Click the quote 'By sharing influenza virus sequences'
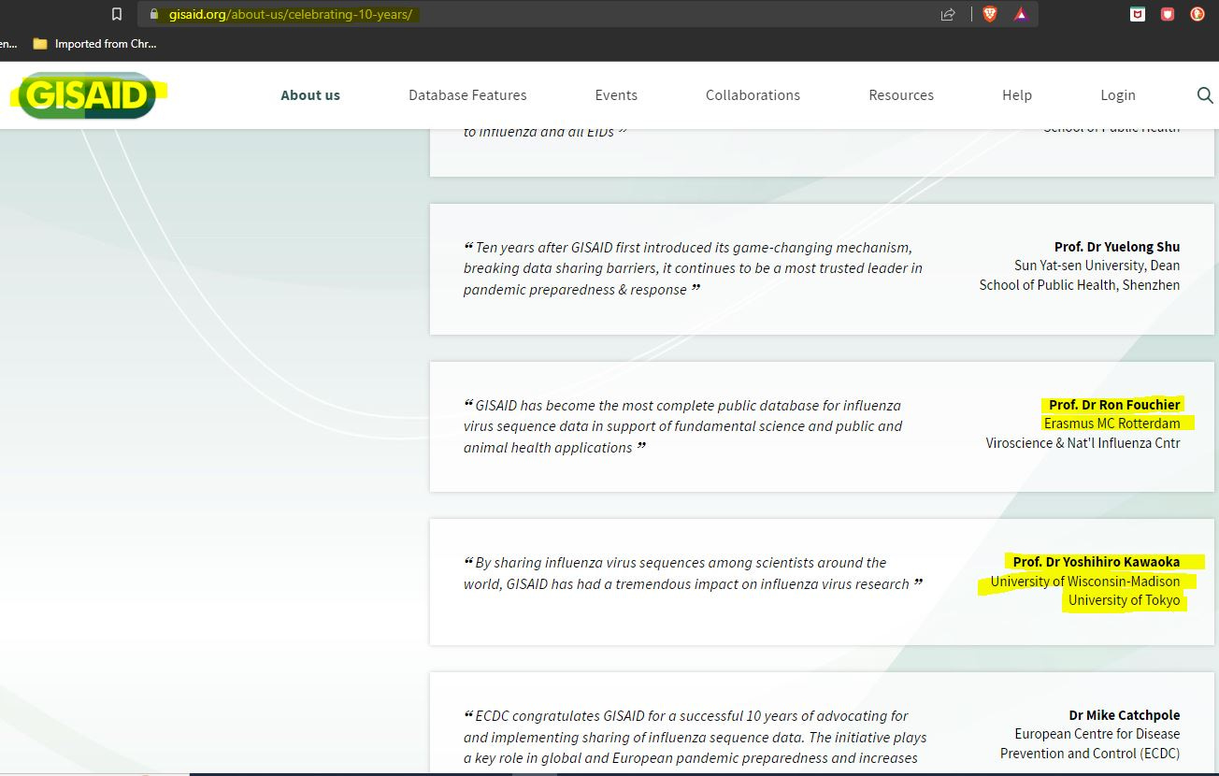 click(x=693, y=573)
